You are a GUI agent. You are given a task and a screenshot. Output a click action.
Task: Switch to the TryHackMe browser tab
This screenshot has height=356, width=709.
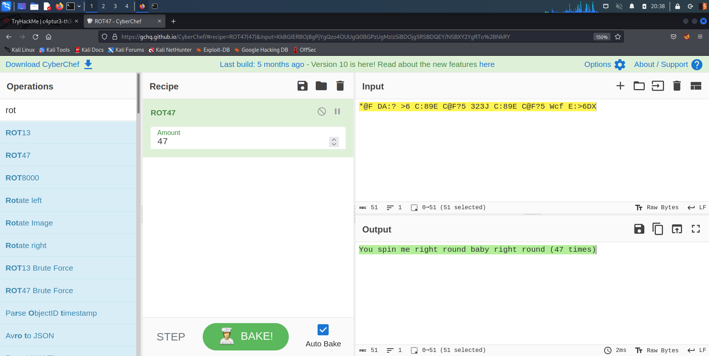tap(41, 21)
